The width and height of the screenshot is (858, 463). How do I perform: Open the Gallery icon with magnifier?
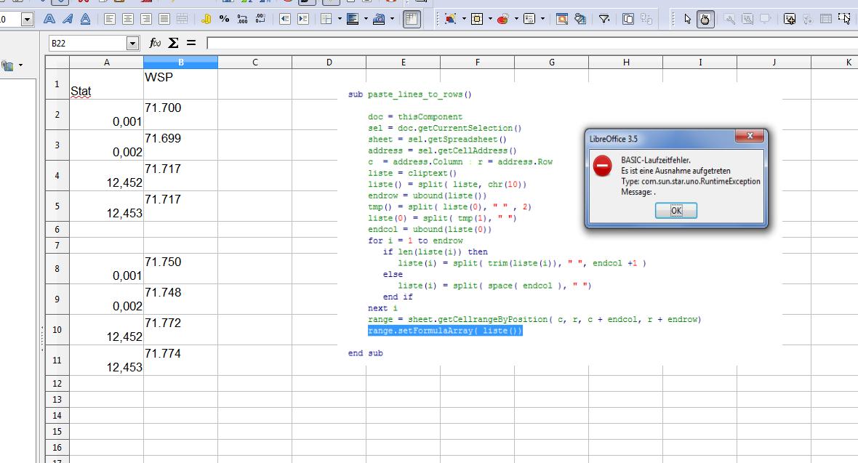[x=561, y=19]
